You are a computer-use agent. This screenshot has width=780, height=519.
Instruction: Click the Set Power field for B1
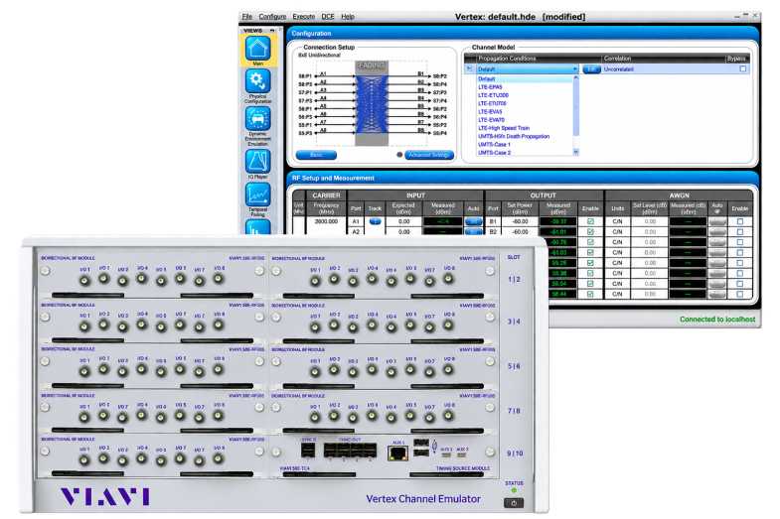coord(520,221)
